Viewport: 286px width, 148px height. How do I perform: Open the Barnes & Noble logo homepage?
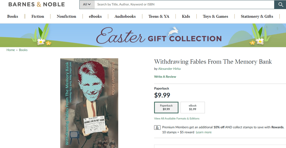37,4
